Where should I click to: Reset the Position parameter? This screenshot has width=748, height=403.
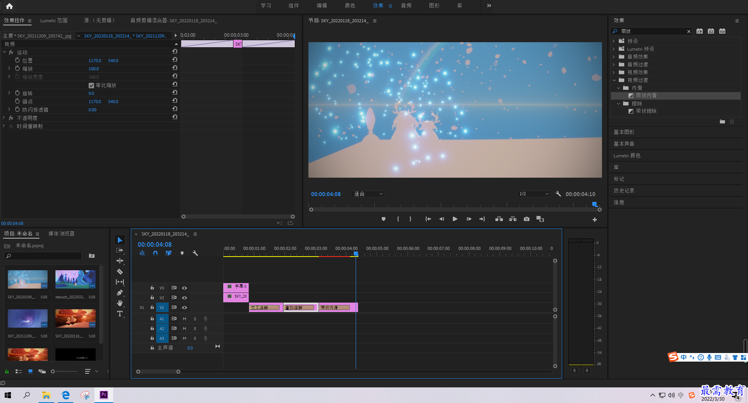click(x=175, y=60)
